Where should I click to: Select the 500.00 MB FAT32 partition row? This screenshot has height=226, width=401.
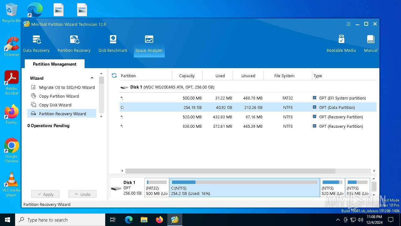(248, 98)
